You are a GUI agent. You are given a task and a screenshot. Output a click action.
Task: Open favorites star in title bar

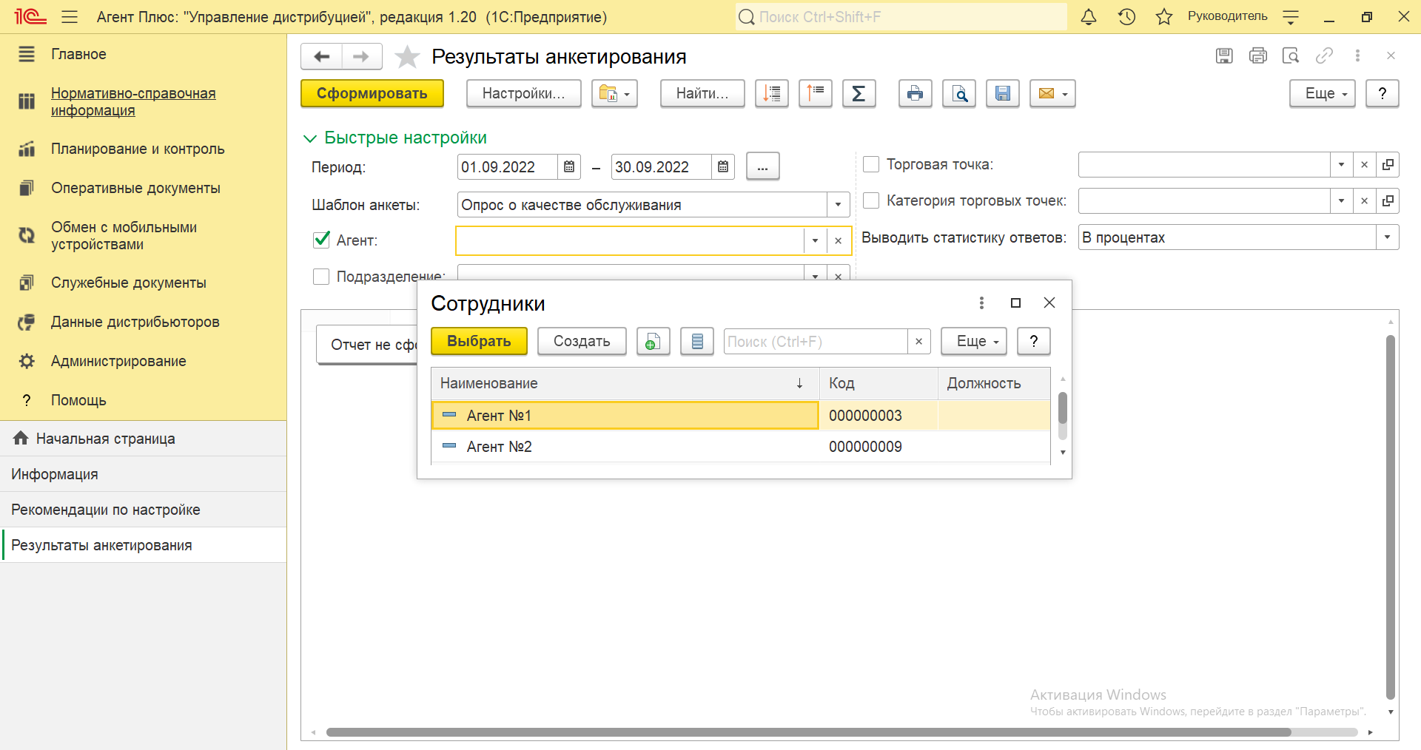[1164, 17]
